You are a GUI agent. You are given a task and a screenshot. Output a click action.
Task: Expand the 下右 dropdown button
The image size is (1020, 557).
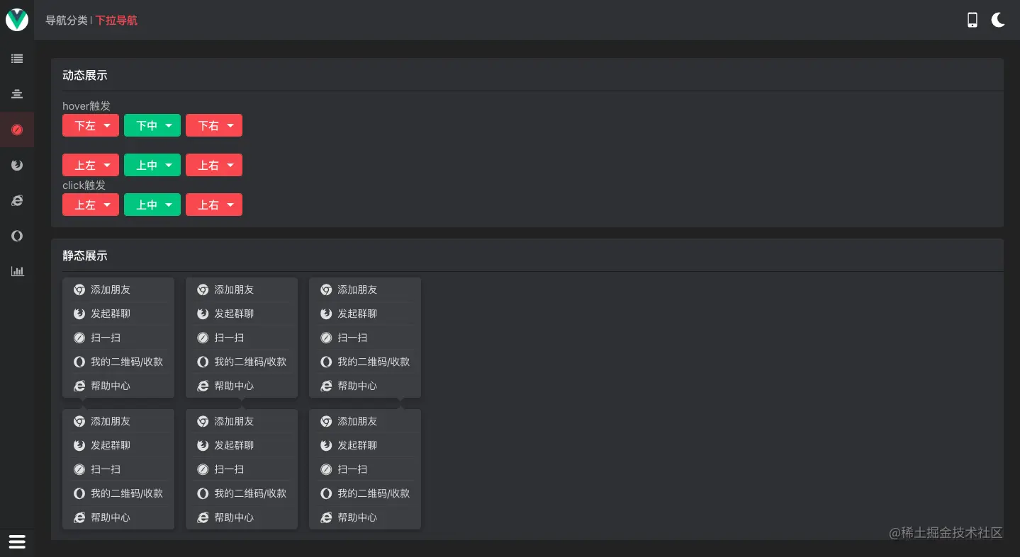pyautogui.click(x=214, y=125)
